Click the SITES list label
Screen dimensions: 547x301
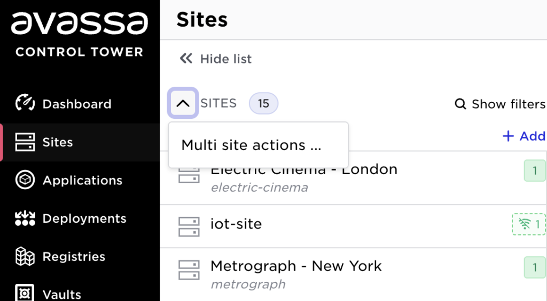218,103
